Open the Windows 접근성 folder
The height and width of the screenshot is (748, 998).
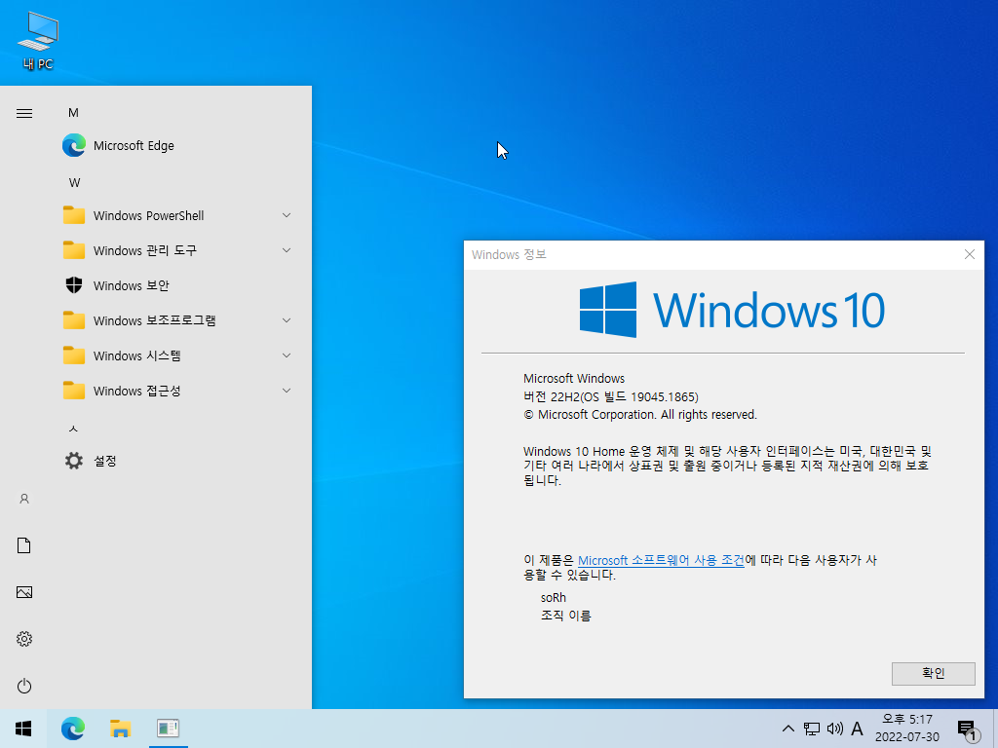pyautogui.click(x=177, y=391)
